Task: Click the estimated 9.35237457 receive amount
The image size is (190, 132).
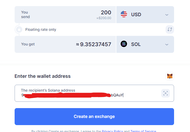Action: (x=94, y=44)
